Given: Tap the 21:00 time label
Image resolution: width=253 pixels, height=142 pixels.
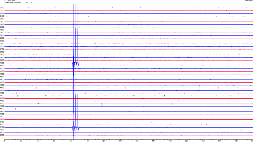Looking at the screenshot, I should coord(2,122).
